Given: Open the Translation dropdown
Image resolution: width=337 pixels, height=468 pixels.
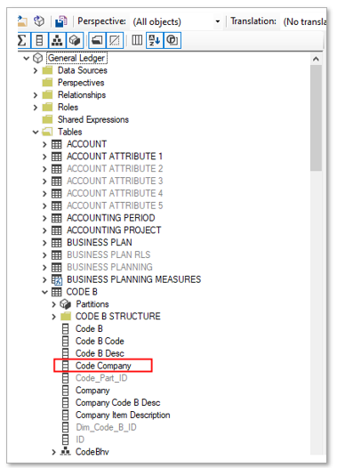Looking at the screenshot, I should pos(303,21).
